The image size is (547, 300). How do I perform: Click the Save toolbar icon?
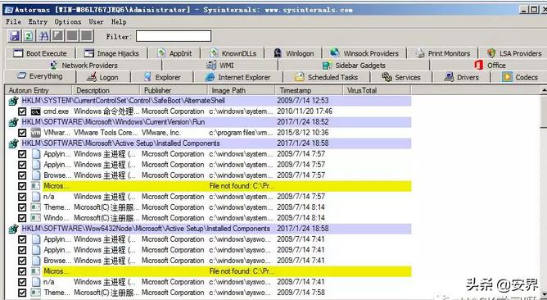(x=15, y=35)
